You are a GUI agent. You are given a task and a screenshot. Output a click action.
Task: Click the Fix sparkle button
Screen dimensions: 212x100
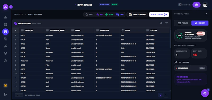pos(100,15)
